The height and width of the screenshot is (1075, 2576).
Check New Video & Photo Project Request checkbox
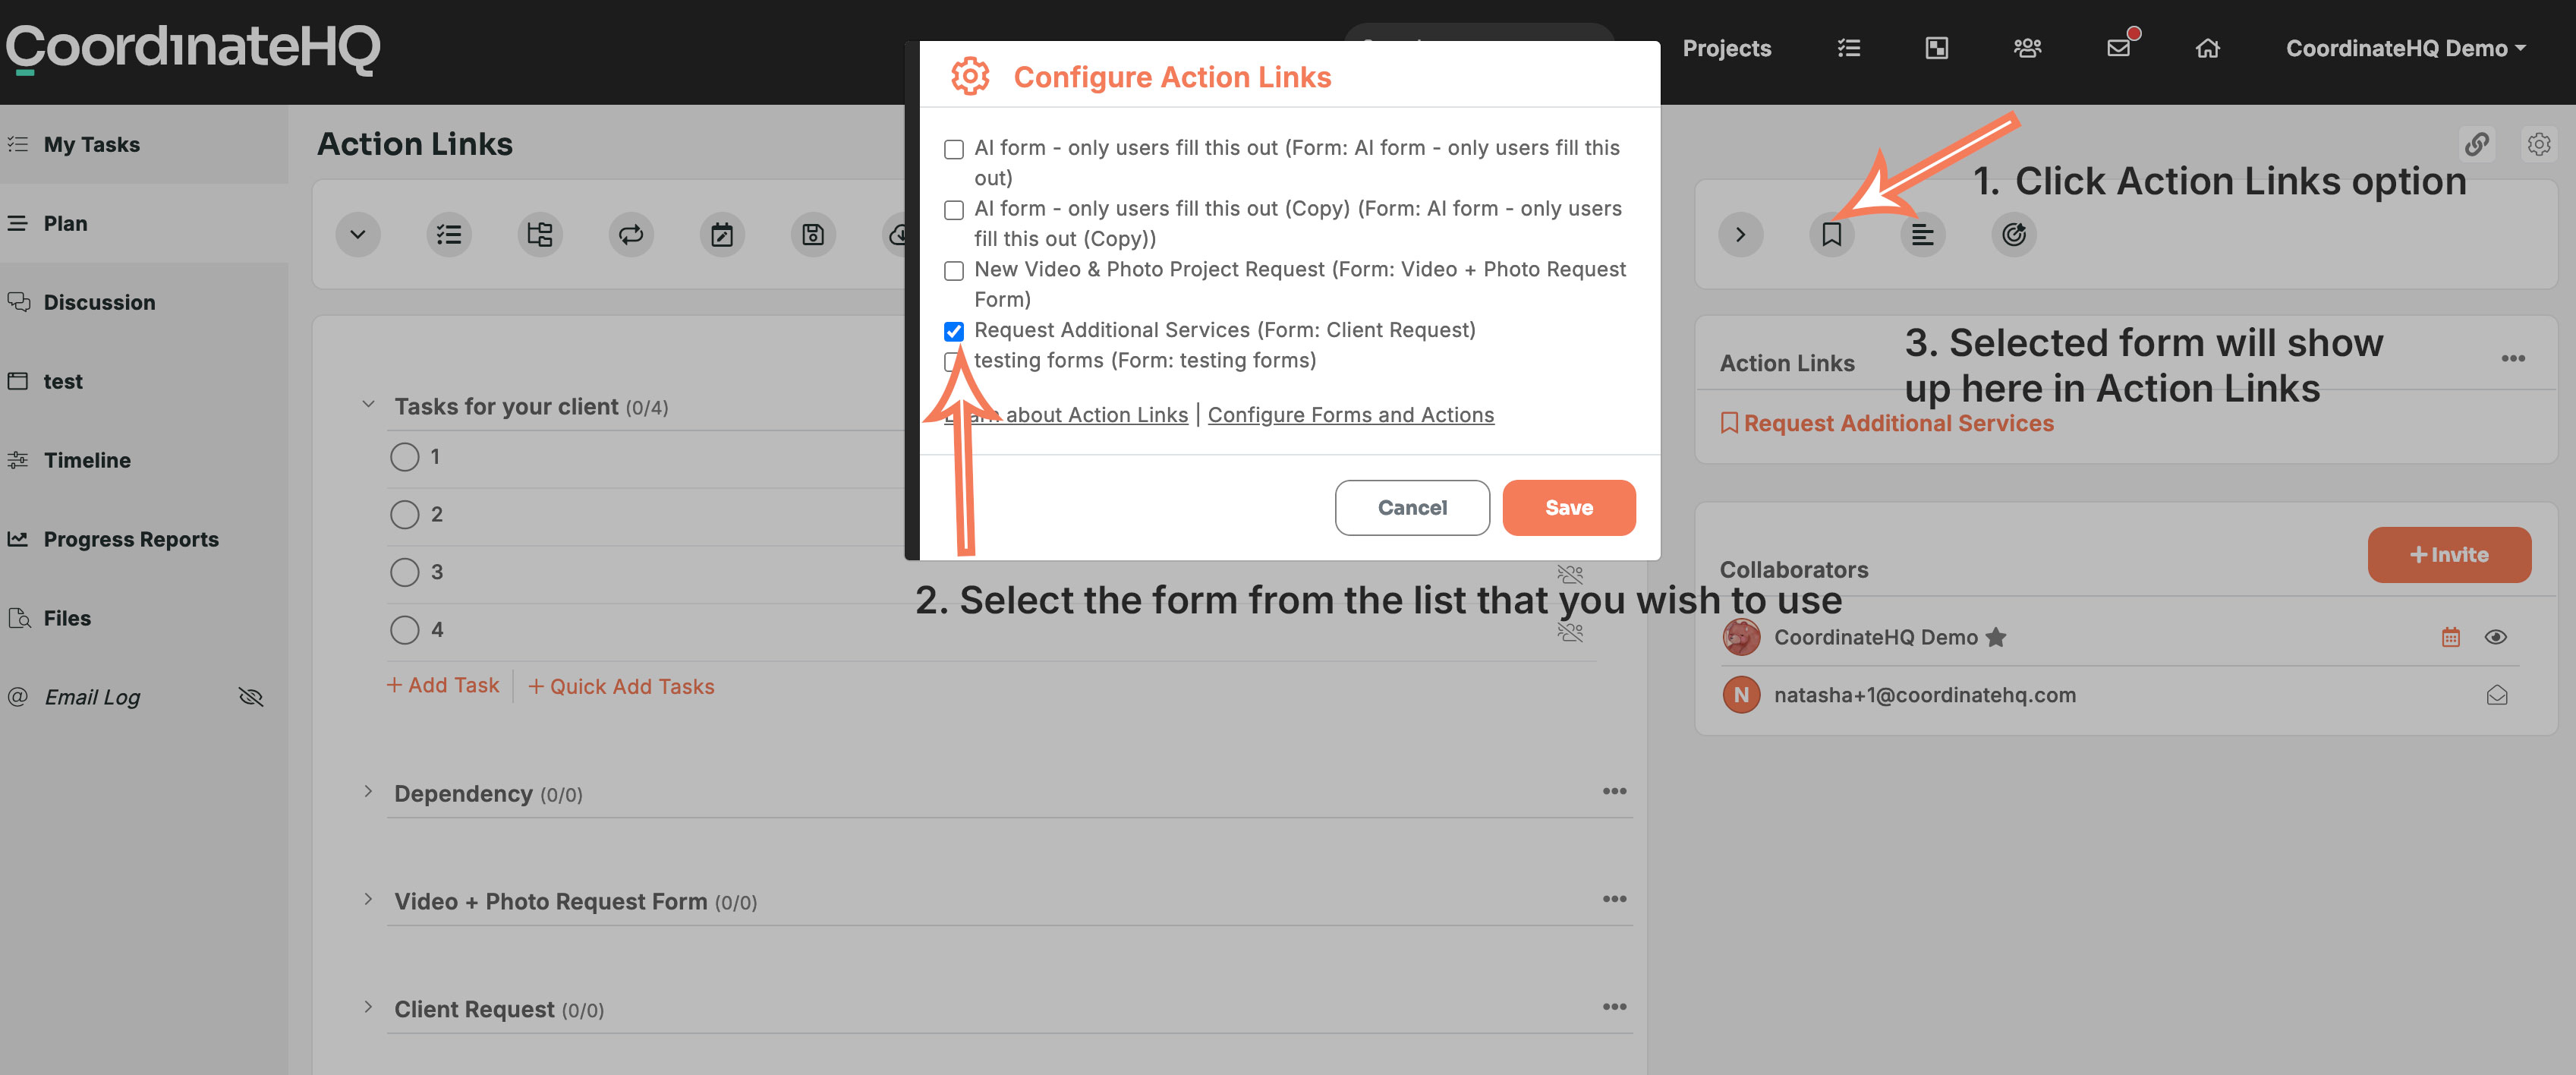click(954, 271)
